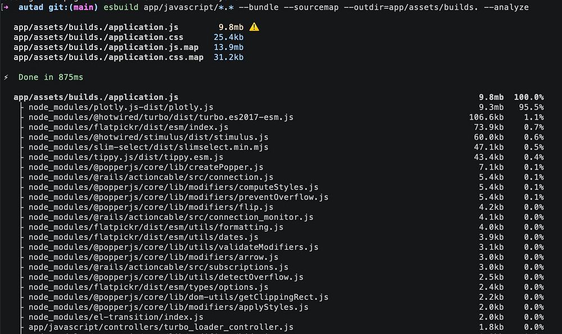Select the slimselect.min.mjs entry
This screenshot has height=334, width=562.
[148, 148]
